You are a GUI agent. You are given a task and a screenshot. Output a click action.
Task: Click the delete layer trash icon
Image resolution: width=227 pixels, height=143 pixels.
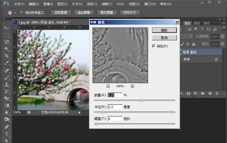coord(217,94)
